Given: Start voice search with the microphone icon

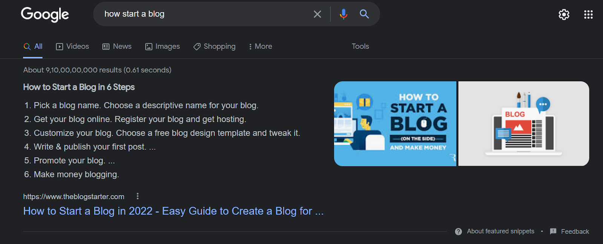Looking at the screenshot, I should (x=343, y=14).
